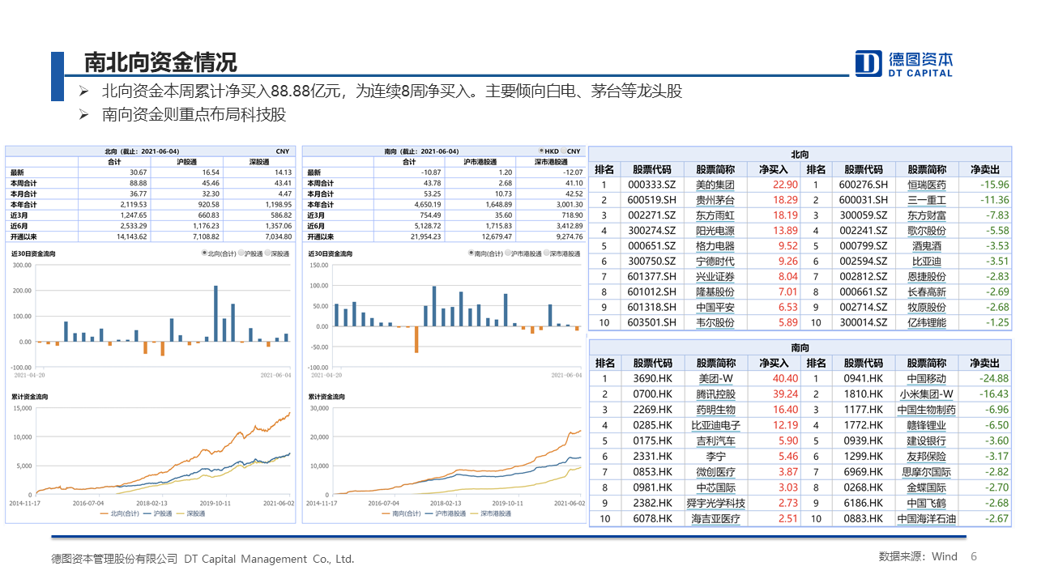This screenshot has height=583, width=1037.
Task: Click the 本周合计 row in 北向 table
Action: tap(24, 184)
